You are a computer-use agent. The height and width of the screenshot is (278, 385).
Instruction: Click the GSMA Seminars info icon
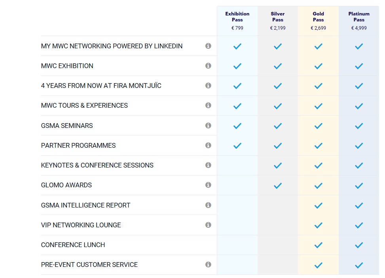coord(208,126)
